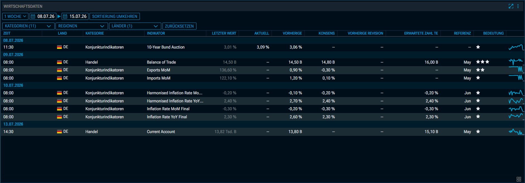Open the panel's three-dot options menu
The image size is (525, 183).
click(x=518, y=6)
